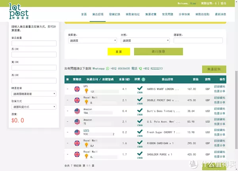Open the 狀態 status dropdown

[x=145, y=41]
